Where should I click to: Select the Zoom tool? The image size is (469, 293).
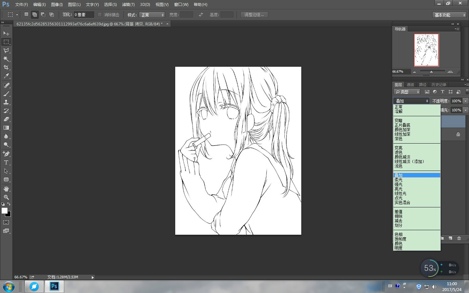6,197
